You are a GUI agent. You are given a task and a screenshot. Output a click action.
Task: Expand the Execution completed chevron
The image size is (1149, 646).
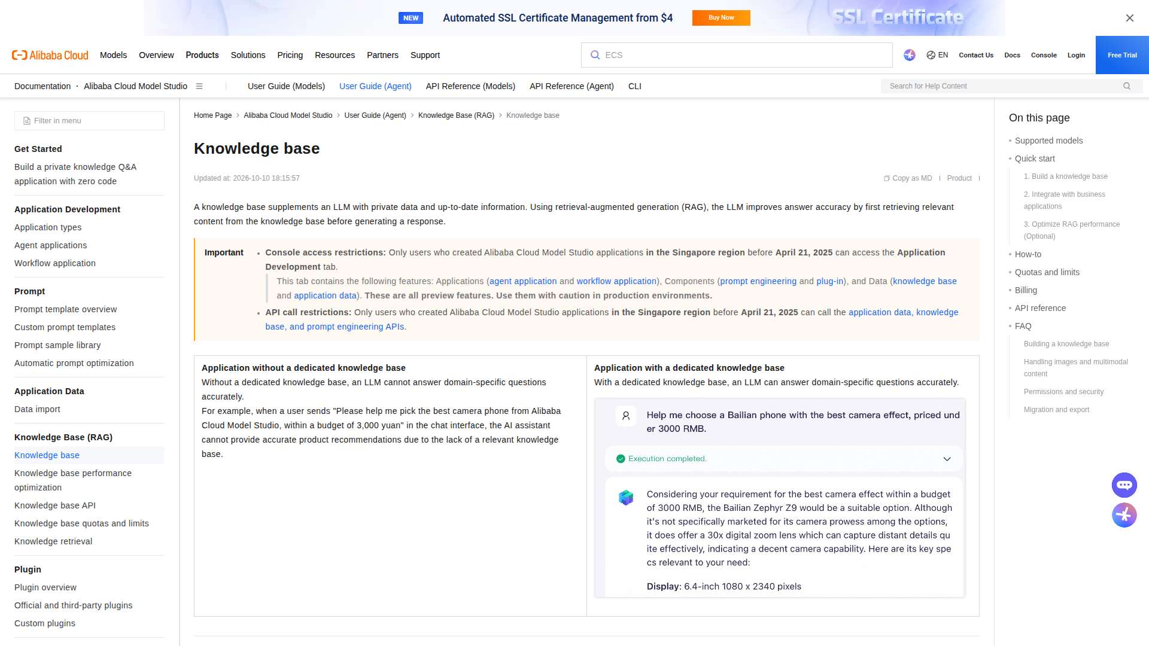(947, 459)
